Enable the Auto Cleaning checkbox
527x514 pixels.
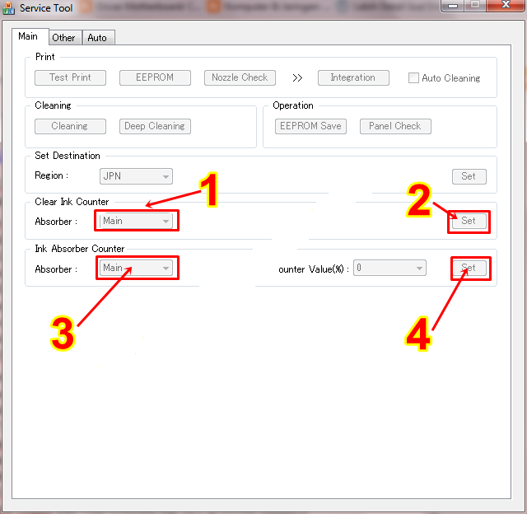coord(413,77)
